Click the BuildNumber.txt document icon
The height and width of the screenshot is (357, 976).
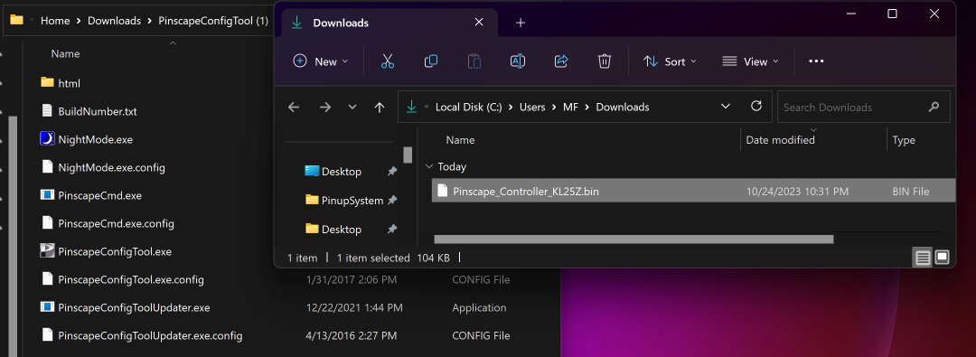(47, 111)
